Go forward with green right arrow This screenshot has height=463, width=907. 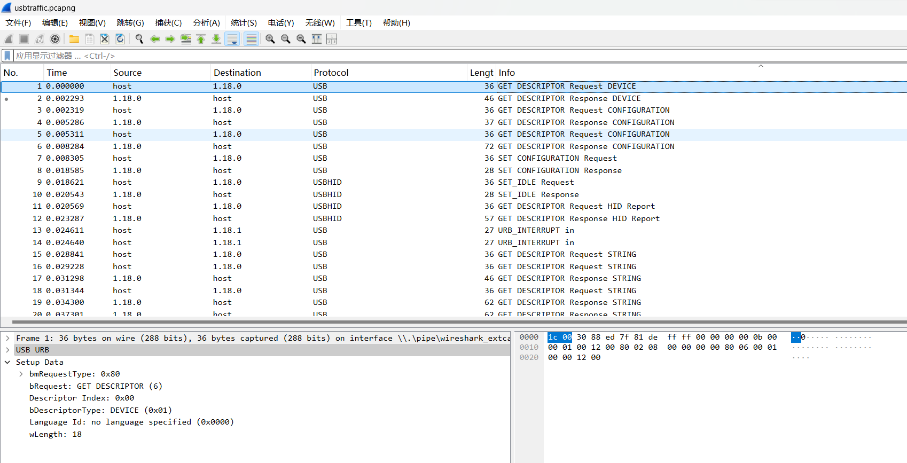point(170,39)
